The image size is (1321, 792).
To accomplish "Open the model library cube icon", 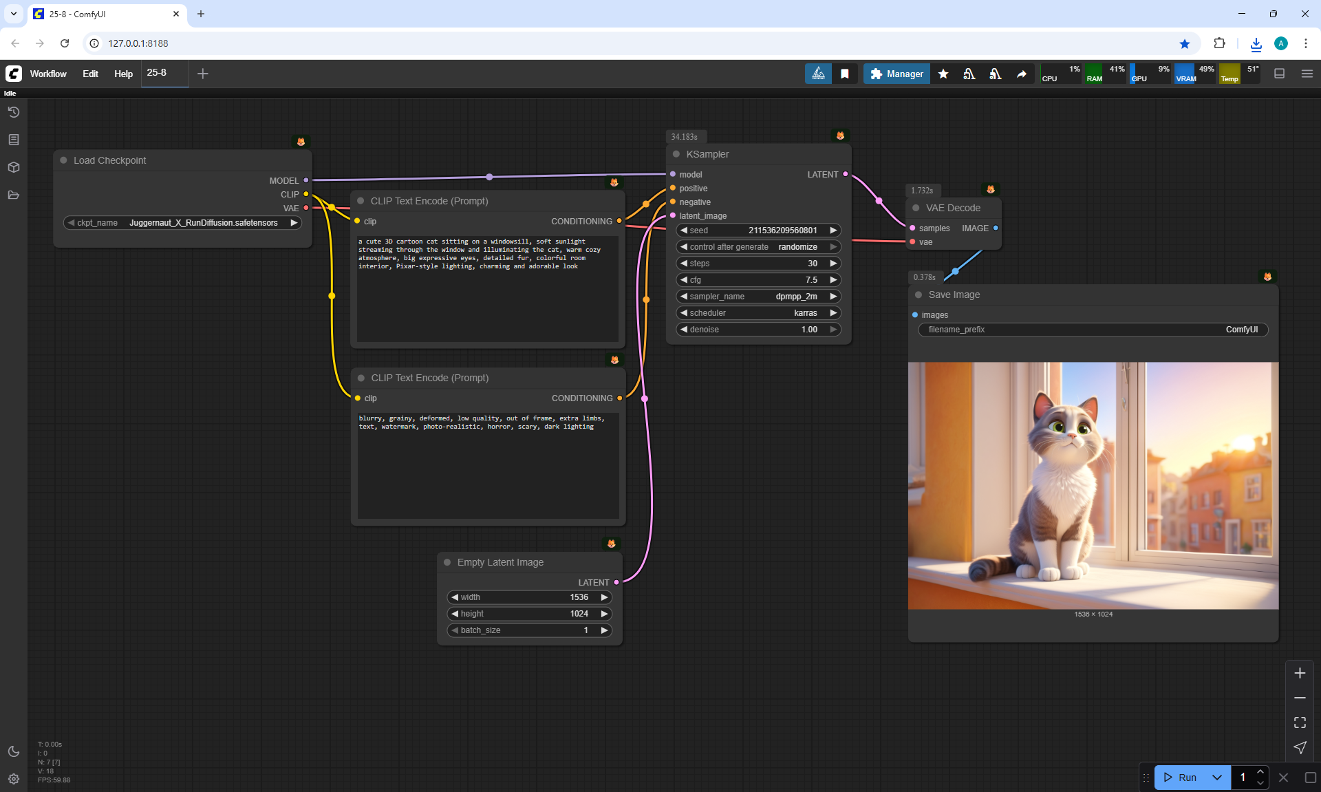I will tap(14, 167).
